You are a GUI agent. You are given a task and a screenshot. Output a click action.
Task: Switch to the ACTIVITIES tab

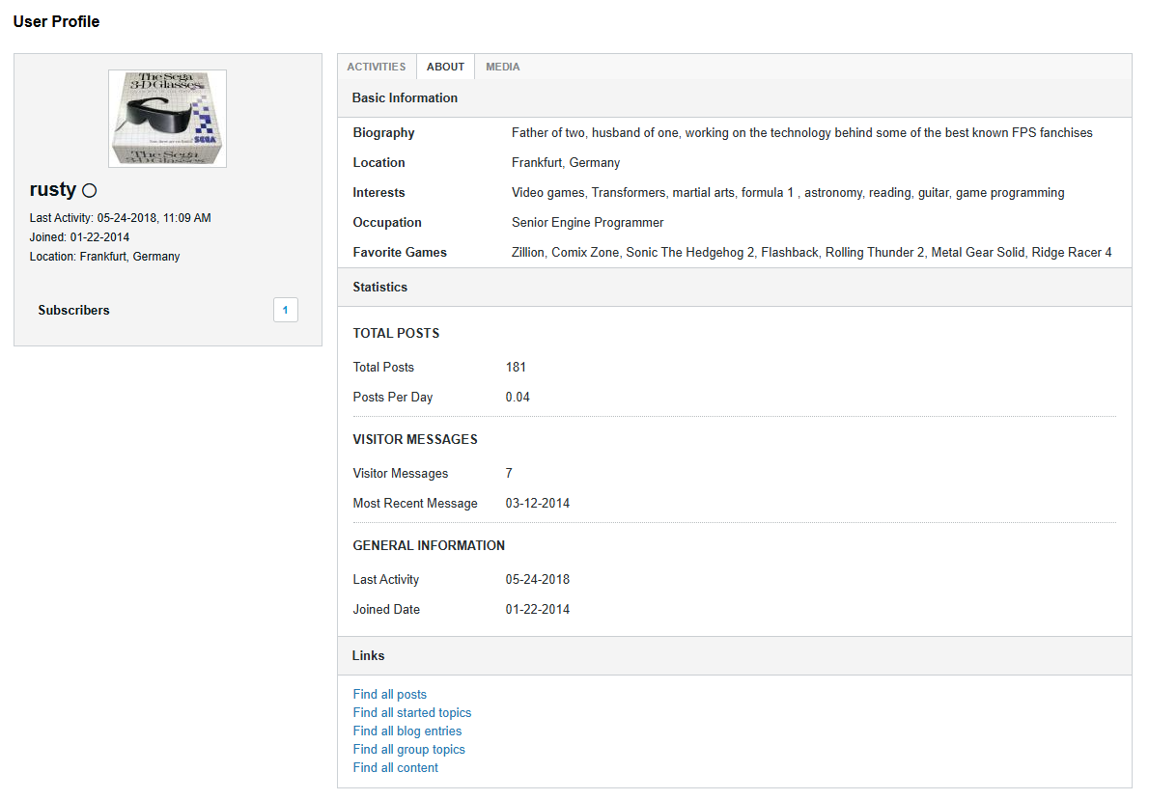pyautogui.click(x=377, y=67)
